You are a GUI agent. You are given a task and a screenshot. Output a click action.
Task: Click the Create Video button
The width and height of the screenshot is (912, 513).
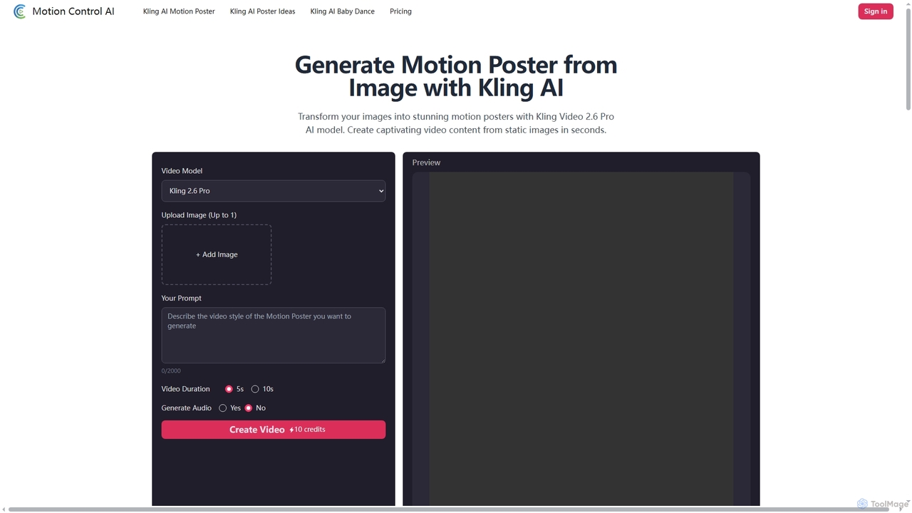(x=274, y=430)
